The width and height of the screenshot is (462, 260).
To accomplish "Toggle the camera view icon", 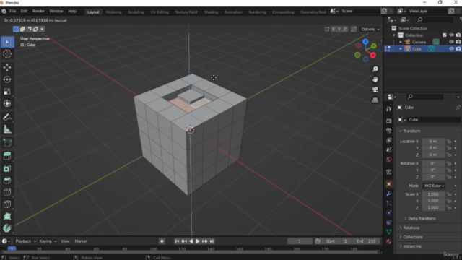I will (x=375, y=90).
